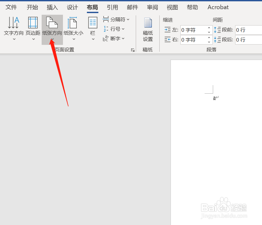Image resolution: width=262 pixels, height=225 pixels.
Task: Expand the 纸张大小 dropdown arrow
Action: (x=74, y=39)
